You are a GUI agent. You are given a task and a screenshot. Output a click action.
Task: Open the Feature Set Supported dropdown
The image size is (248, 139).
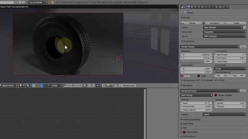224,32
